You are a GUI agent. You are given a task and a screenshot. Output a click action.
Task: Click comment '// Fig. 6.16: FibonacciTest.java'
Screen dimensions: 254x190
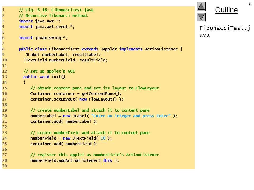click(x=56, y=10)
